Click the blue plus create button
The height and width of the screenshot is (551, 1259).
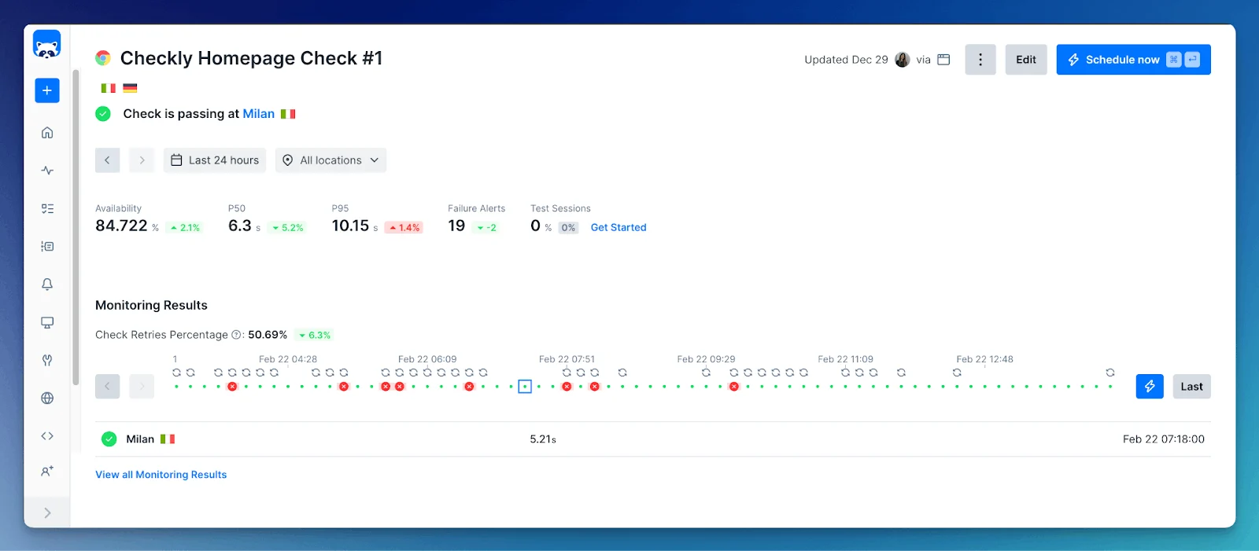(x=47, y=90)
